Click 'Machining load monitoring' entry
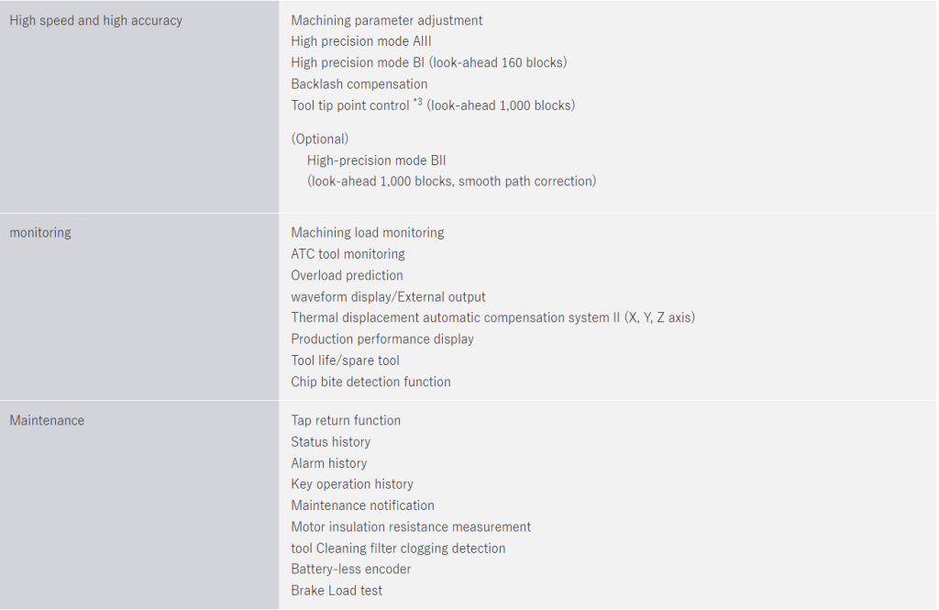The image size is (939, 610). coord(367,233)
